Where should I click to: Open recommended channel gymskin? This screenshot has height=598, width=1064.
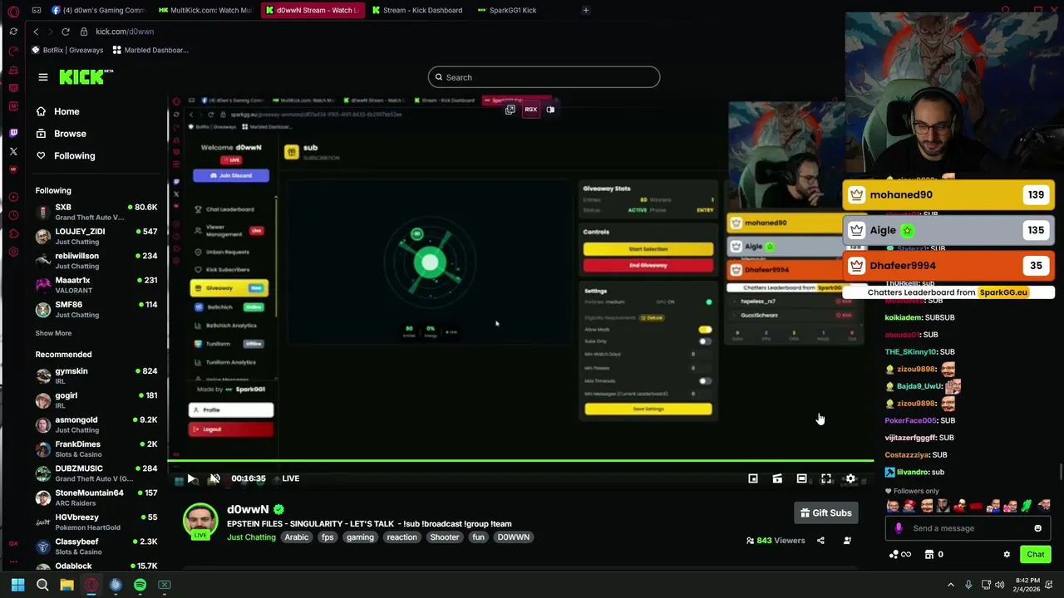pos(96,375)
